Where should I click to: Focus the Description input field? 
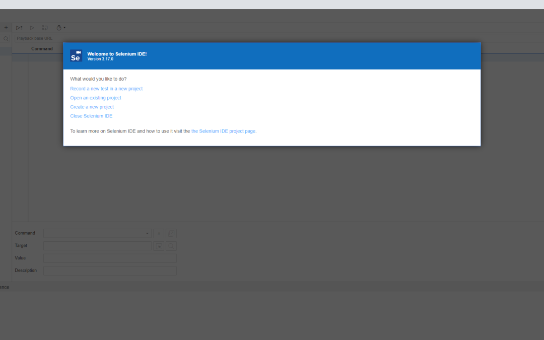[x=110, y=270]
